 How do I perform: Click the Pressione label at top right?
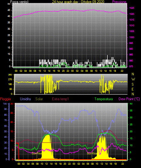pos(119,2)
